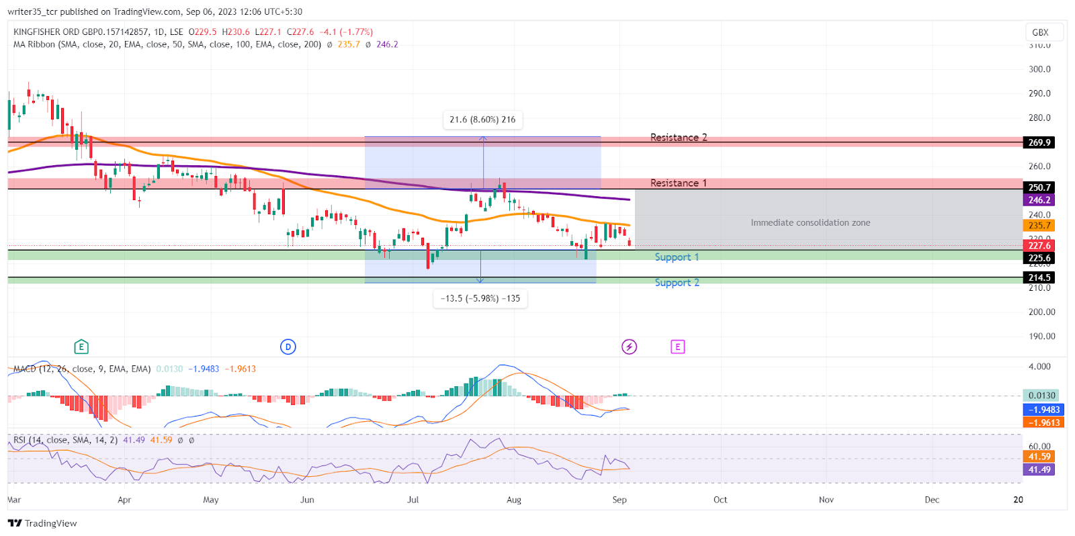Click the blue dividend D marker icon
The height and width of the screenshot is (536, 1075).
coord(288,347)
